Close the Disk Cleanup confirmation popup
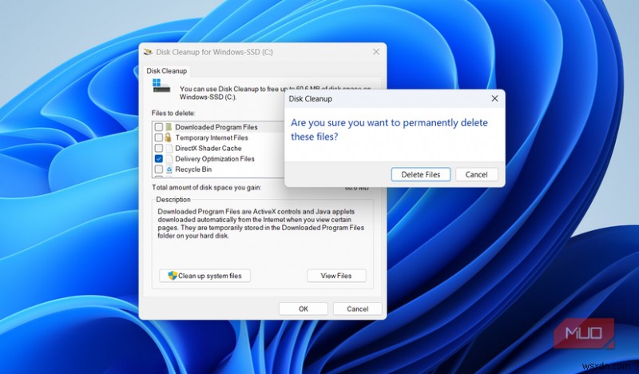This screenshot has width=639, height=374. click(494, 98)
